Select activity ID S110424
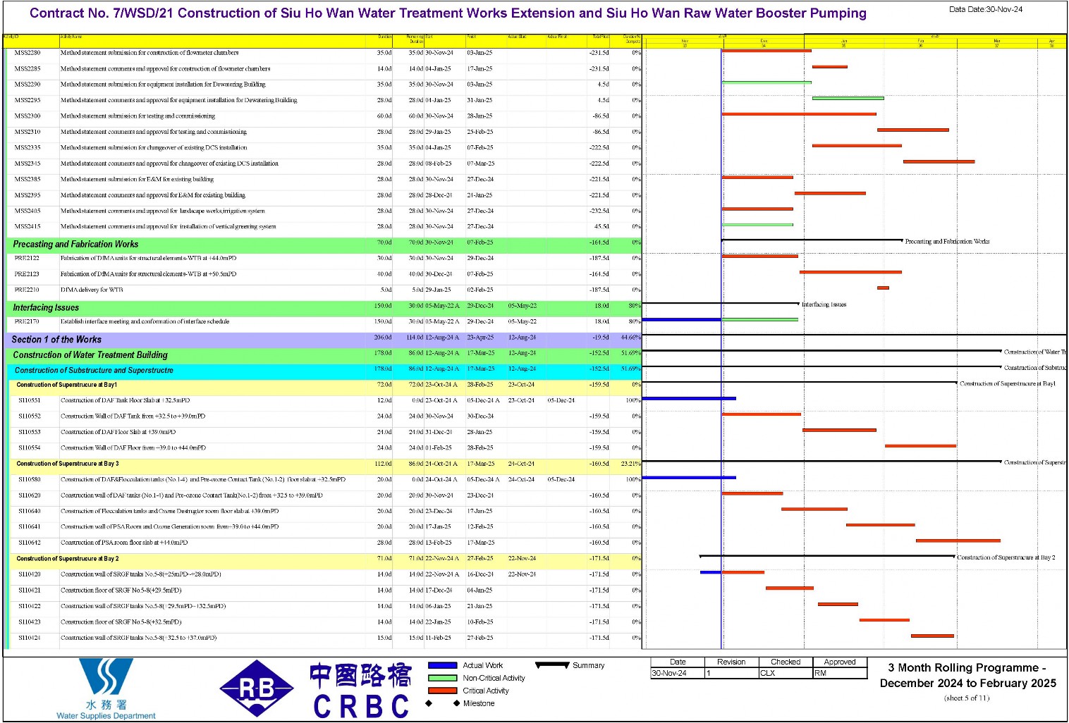The image size is (1069, 723). pos(30,638)
